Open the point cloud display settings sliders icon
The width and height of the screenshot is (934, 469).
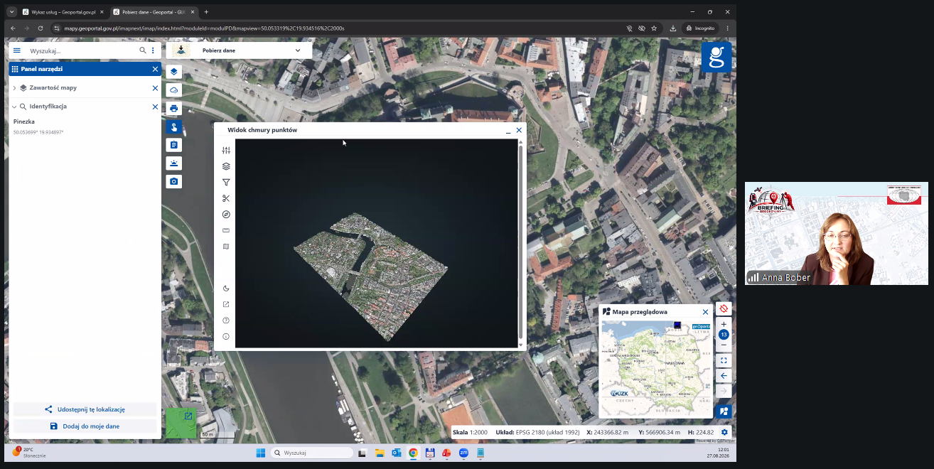pyautogui.click(x=226, y=150)
